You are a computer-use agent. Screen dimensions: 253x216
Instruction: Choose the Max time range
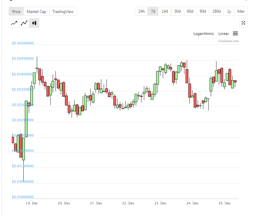(x=241, y=11)
